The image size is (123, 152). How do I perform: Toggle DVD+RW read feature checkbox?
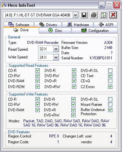point(74,86)
